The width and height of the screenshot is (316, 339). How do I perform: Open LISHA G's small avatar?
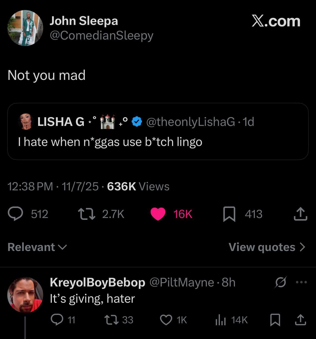[x=26, y=122]
